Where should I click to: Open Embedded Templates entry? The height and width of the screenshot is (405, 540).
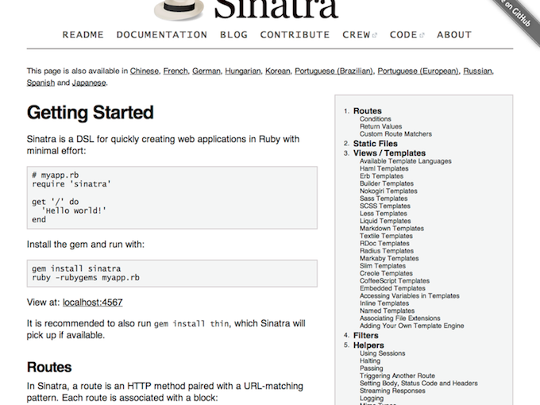392,288
